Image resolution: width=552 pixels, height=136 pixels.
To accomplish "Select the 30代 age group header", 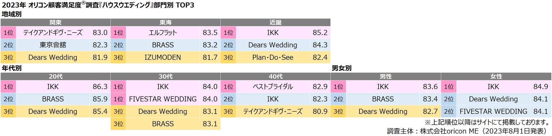I will [x=165, y=76].
